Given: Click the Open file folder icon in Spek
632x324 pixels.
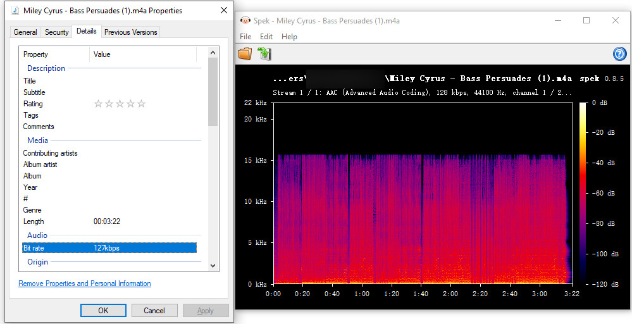Looking at the screenshot, I should (245, 54).
